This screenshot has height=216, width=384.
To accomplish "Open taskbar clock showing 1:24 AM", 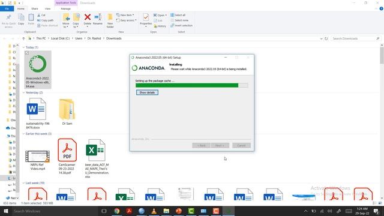I will (362, 211).
